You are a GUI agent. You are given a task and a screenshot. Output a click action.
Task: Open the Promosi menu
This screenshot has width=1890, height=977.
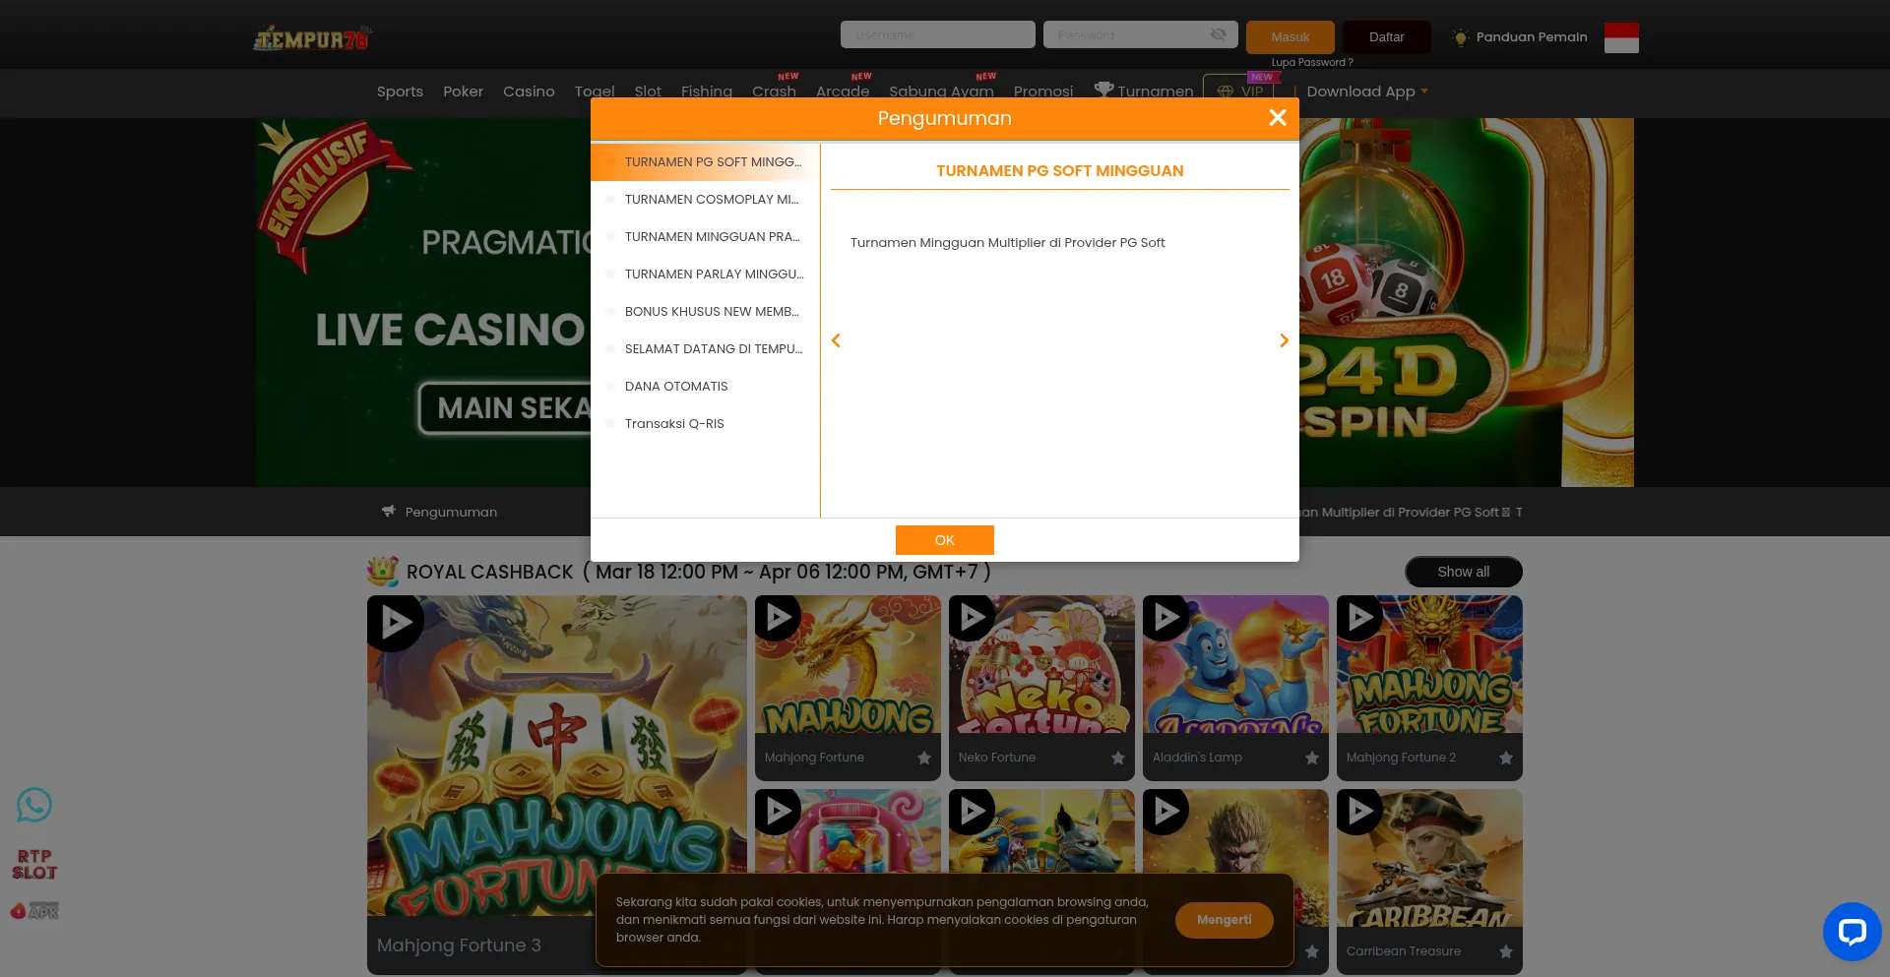1043,92
